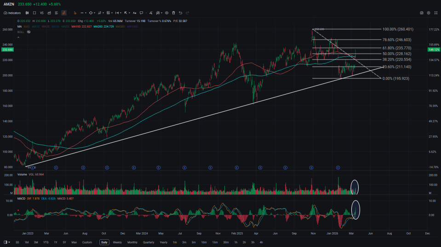
Task: Toggle the MA20 moving average line
Action: (46, 26)
